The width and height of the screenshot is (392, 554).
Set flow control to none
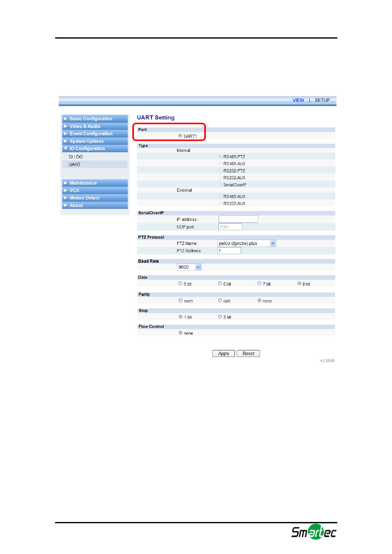tap(180, 333)
